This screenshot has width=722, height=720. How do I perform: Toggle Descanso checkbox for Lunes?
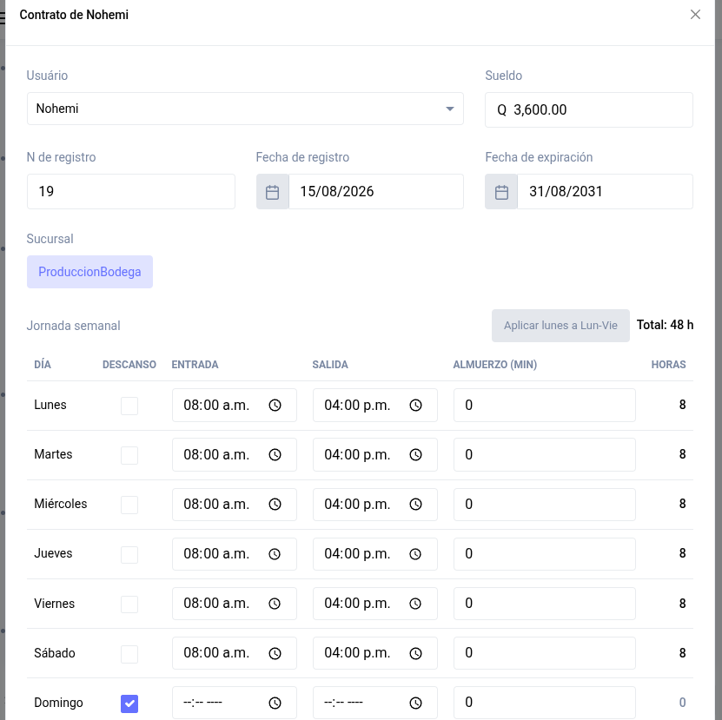(129, 406)
